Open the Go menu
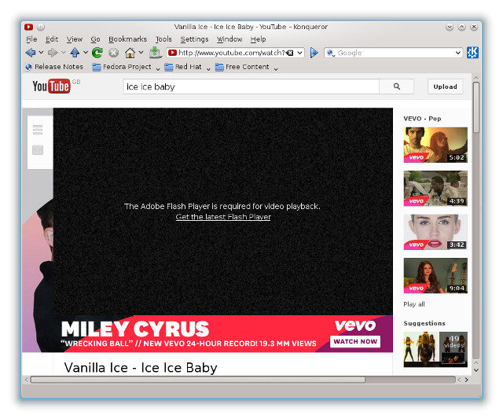This screenshot has height=419, width=503. click(x=95, y=39)
